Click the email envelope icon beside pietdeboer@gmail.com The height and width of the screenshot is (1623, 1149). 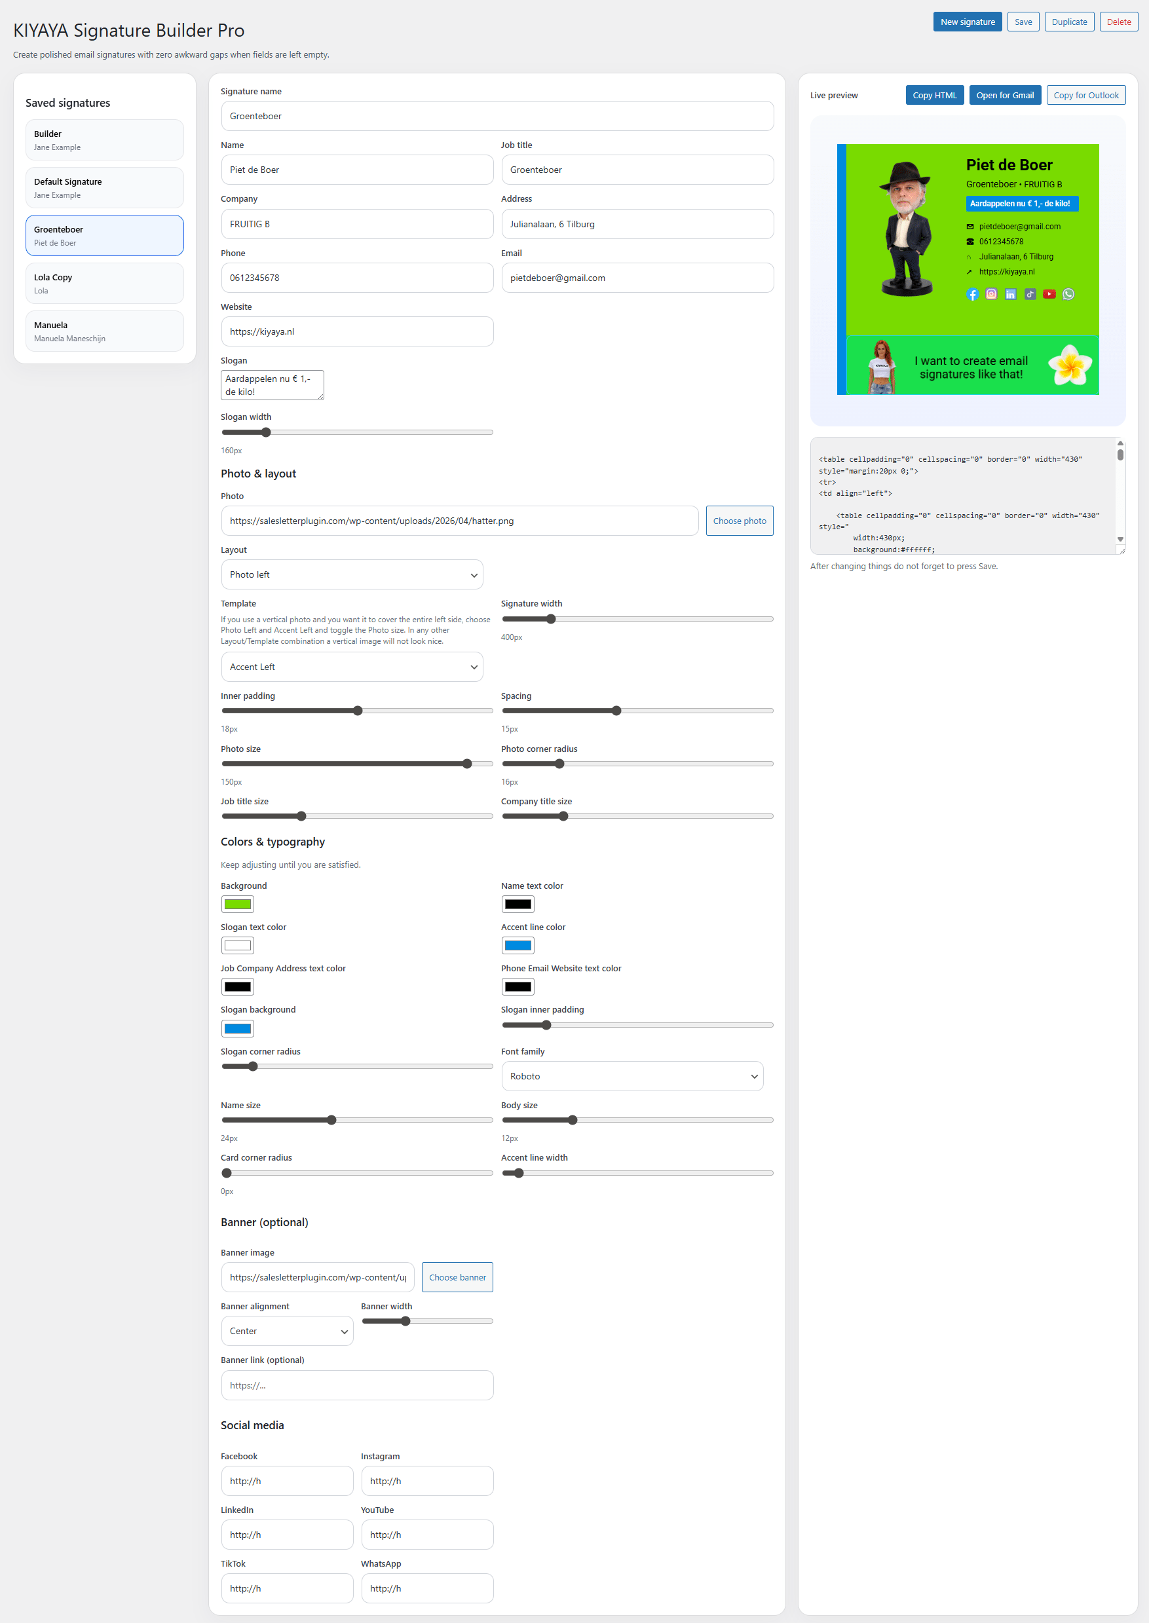click(970, 227)
